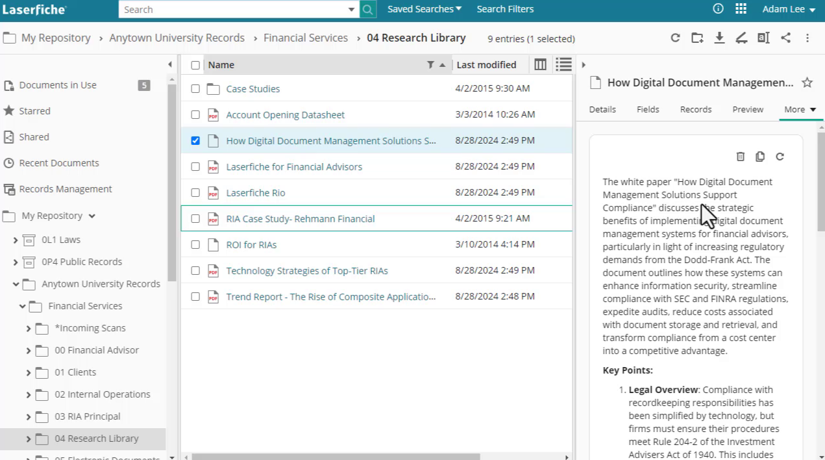This screenshot has height=460, width=825.
Task: Open the scan tool in the toolbar
Action: pos(741,38)
